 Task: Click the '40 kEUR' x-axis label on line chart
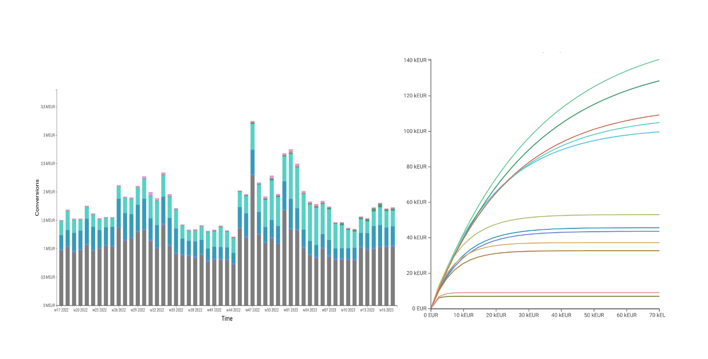pyautogui.click(x=561, y=315)
